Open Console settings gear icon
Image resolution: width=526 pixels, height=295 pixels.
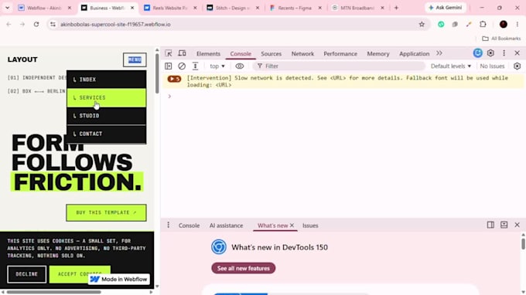[517, 66]
